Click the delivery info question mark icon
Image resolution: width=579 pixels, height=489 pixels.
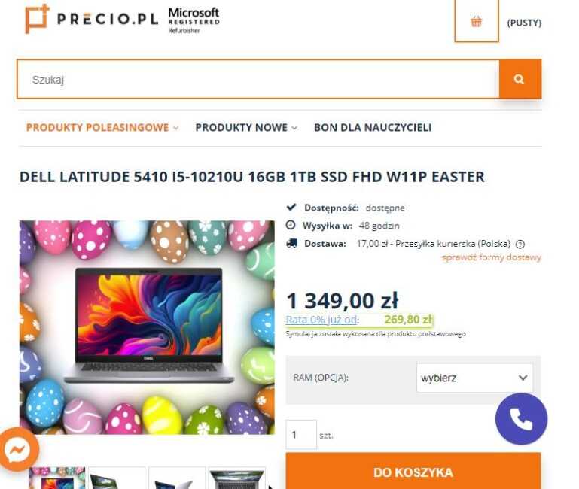[x=520, y=244]
